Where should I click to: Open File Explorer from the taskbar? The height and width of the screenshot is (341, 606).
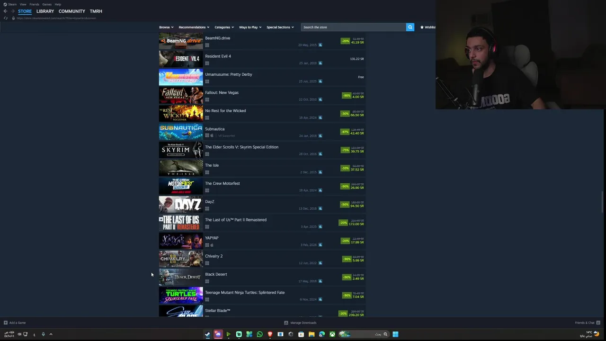[x=312, y=334]
